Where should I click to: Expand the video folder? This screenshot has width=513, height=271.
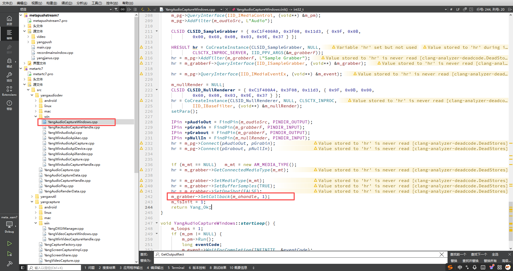tap(28, 37)
